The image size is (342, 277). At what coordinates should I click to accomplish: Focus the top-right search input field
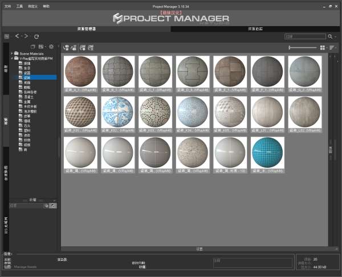coord(305,36)
